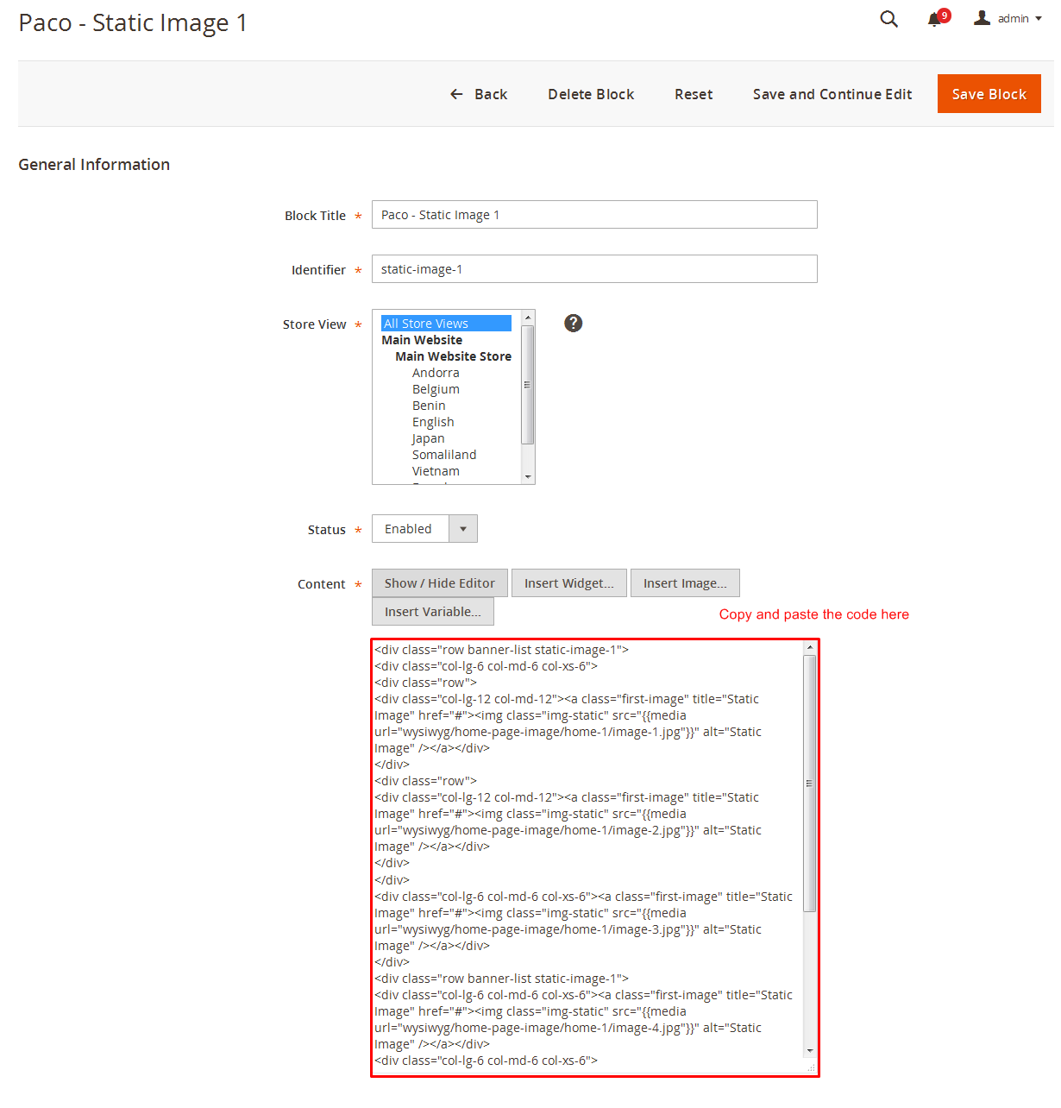Screen dimensions: 1061x1108
Task: View notifications bell with 9 alerts
Action: (938, 18)
